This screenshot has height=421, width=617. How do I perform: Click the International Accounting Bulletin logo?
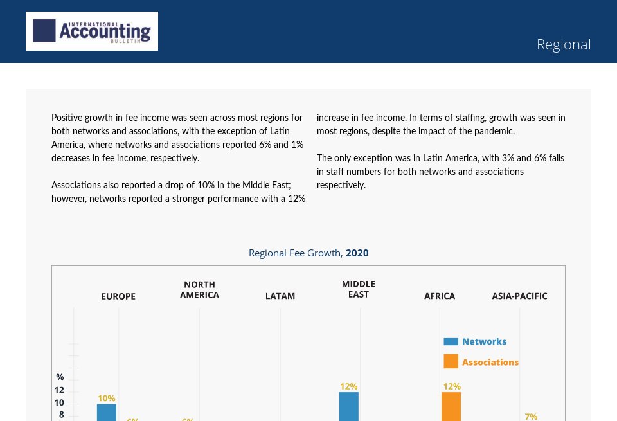click(91, 31)
